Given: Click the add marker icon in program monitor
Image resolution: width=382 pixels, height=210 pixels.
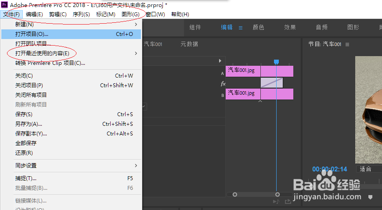Looking at the screenshot, I should click(370, 197).
